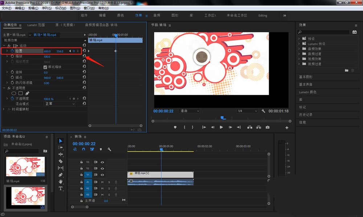
Task: Open the 基本声音 panel
Action: tap(306, 84)
